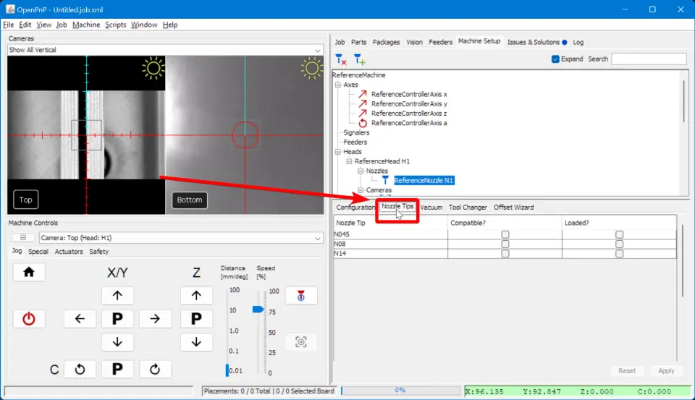The image size is (695, 400).
Task: Rotate C axis clockwise
Action: click(x=154, y=370)
